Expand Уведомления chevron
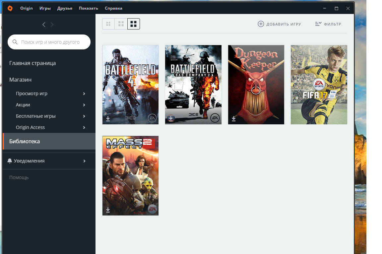Image resolution: width=382 pixels, height=254 pixels. [84, 161]
